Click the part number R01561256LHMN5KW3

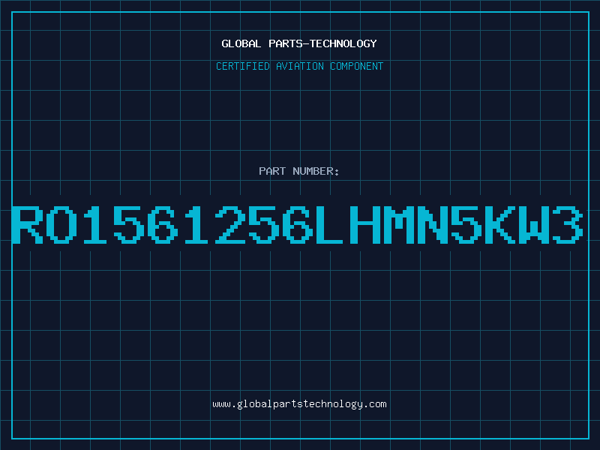click(297, 225)
